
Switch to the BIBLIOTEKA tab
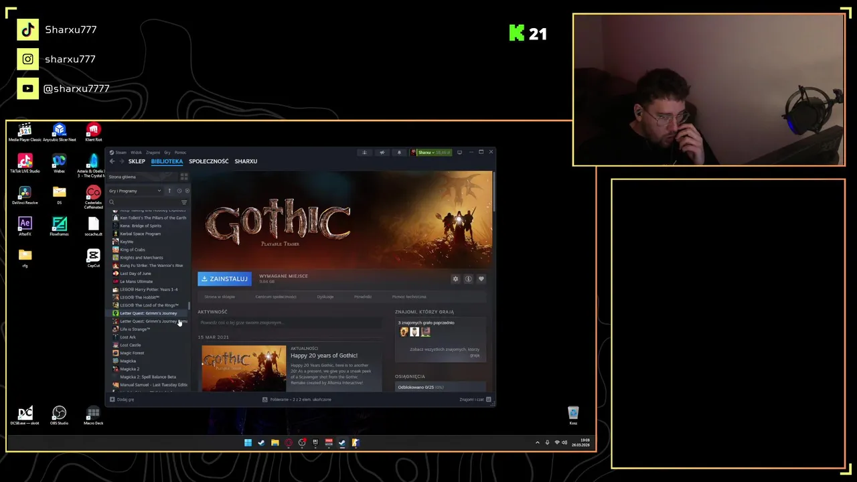click(167, 161)
